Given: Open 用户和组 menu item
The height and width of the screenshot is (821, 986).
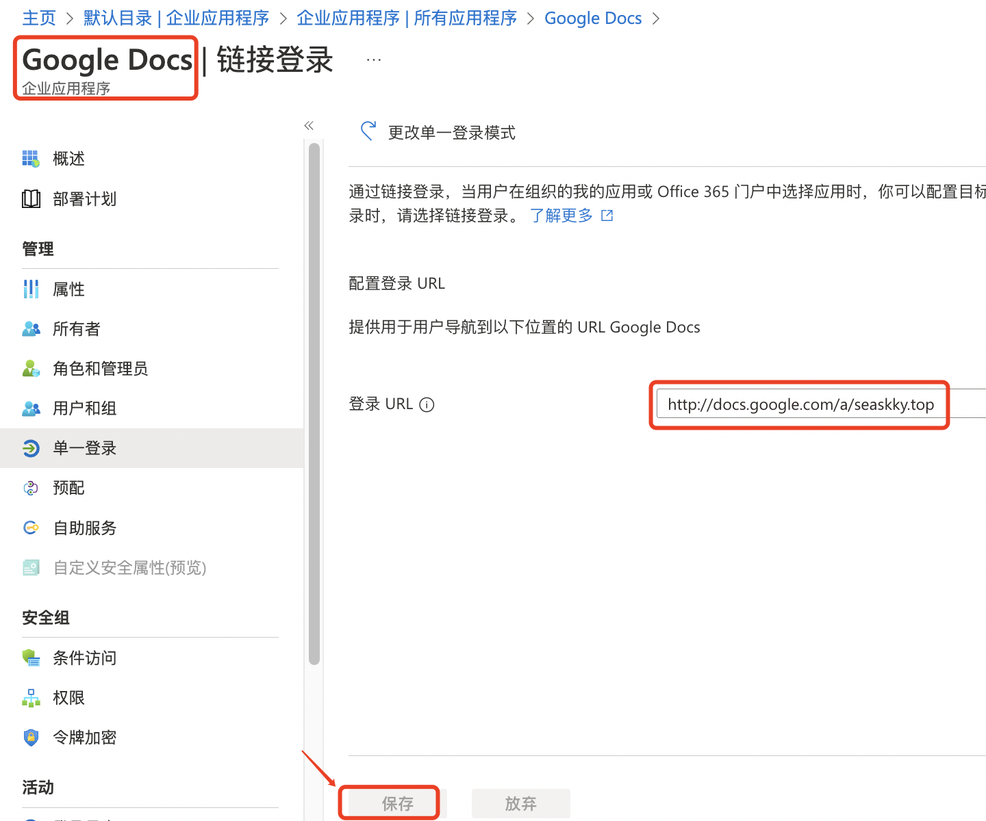Looking at the screenshot, I should 151,408.
